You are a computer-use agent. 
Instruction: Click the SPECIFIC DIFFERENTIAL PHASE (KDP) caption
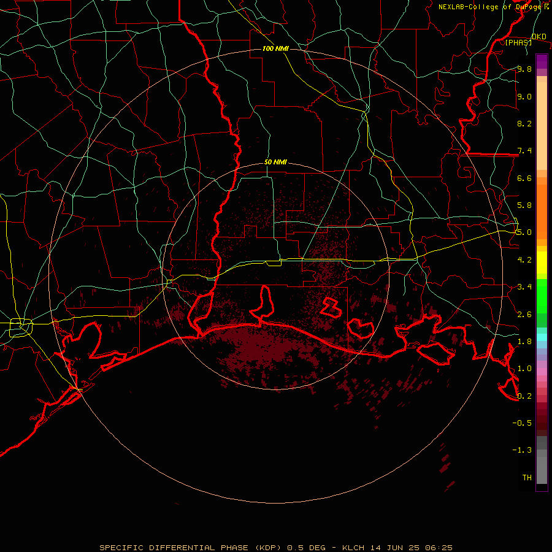[190, 548]
